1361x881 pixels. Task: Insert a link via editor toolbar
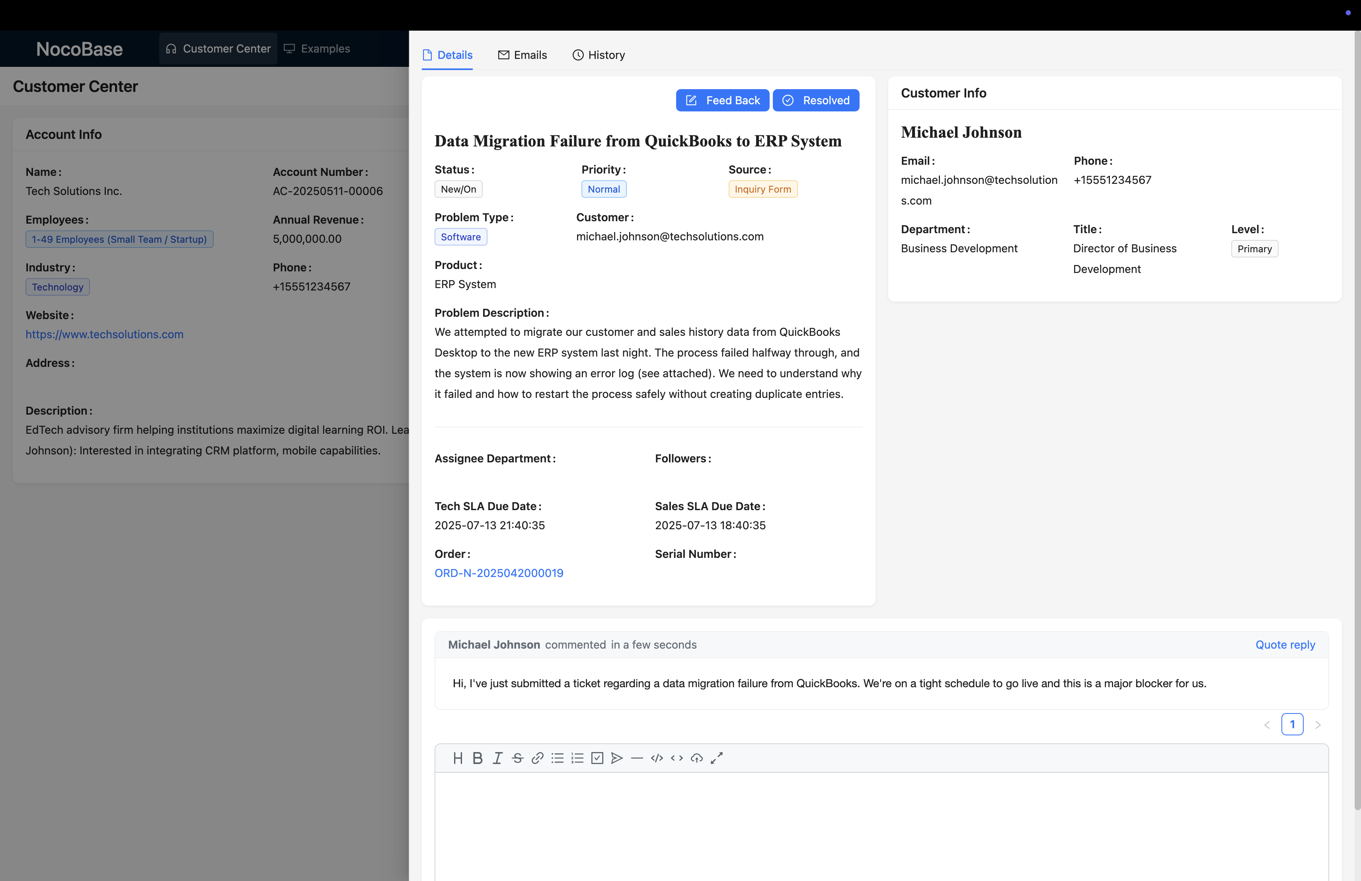[x=537, y=758]
